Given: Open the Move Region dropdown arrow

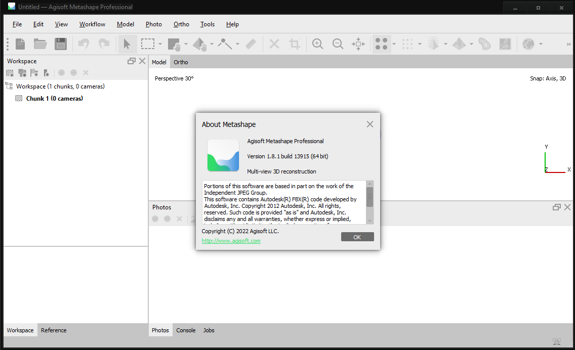Looking at the screenshot, I should click(186, 45).
